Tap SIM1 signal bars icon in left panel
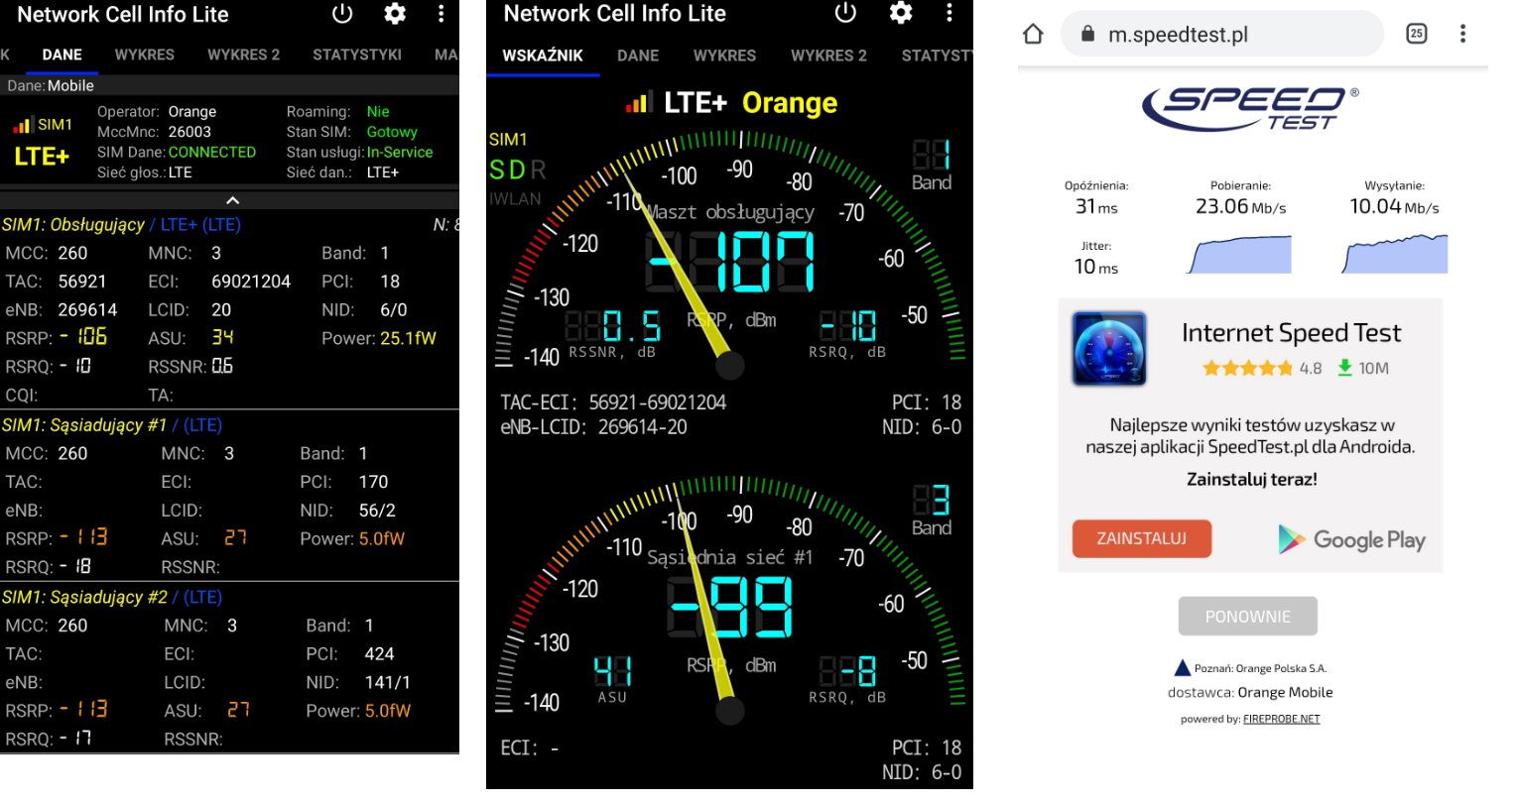This screenshot has width=1518, height=805. [x=22, y=125]
